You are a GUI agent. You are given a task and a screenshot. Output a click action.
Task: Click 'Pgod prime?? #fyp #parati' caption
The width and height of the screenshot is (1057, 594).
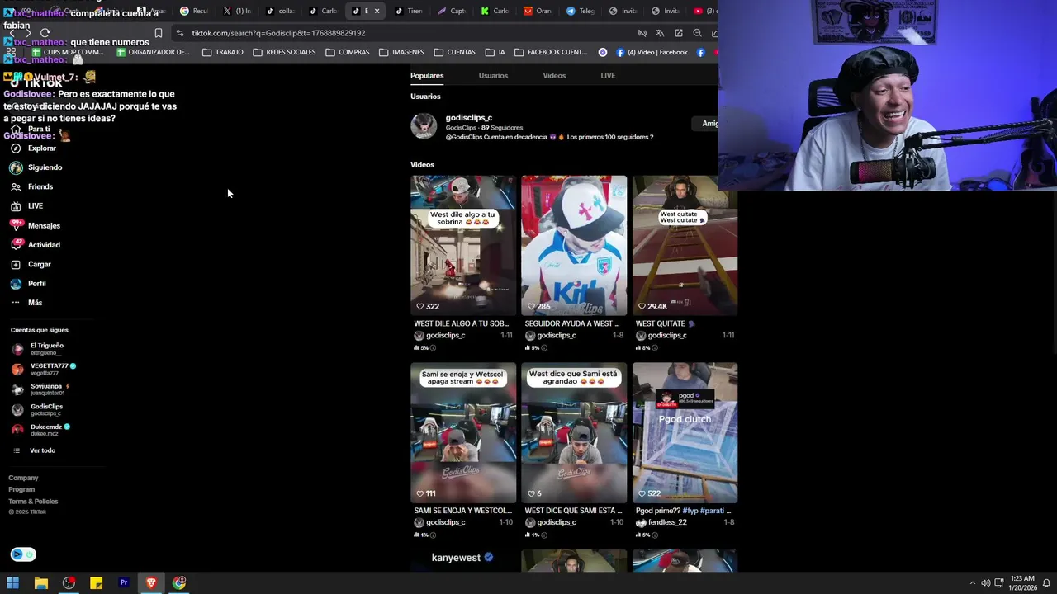pyautogui.click(x=684, y=511)
